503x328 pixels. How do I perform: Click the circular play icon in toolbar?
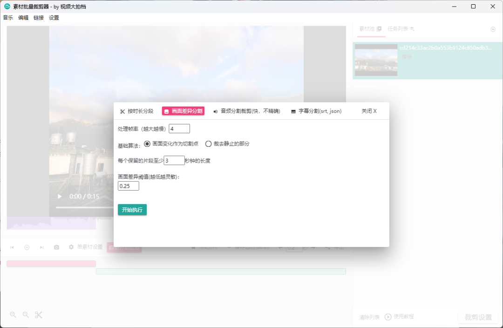[27, 247]
